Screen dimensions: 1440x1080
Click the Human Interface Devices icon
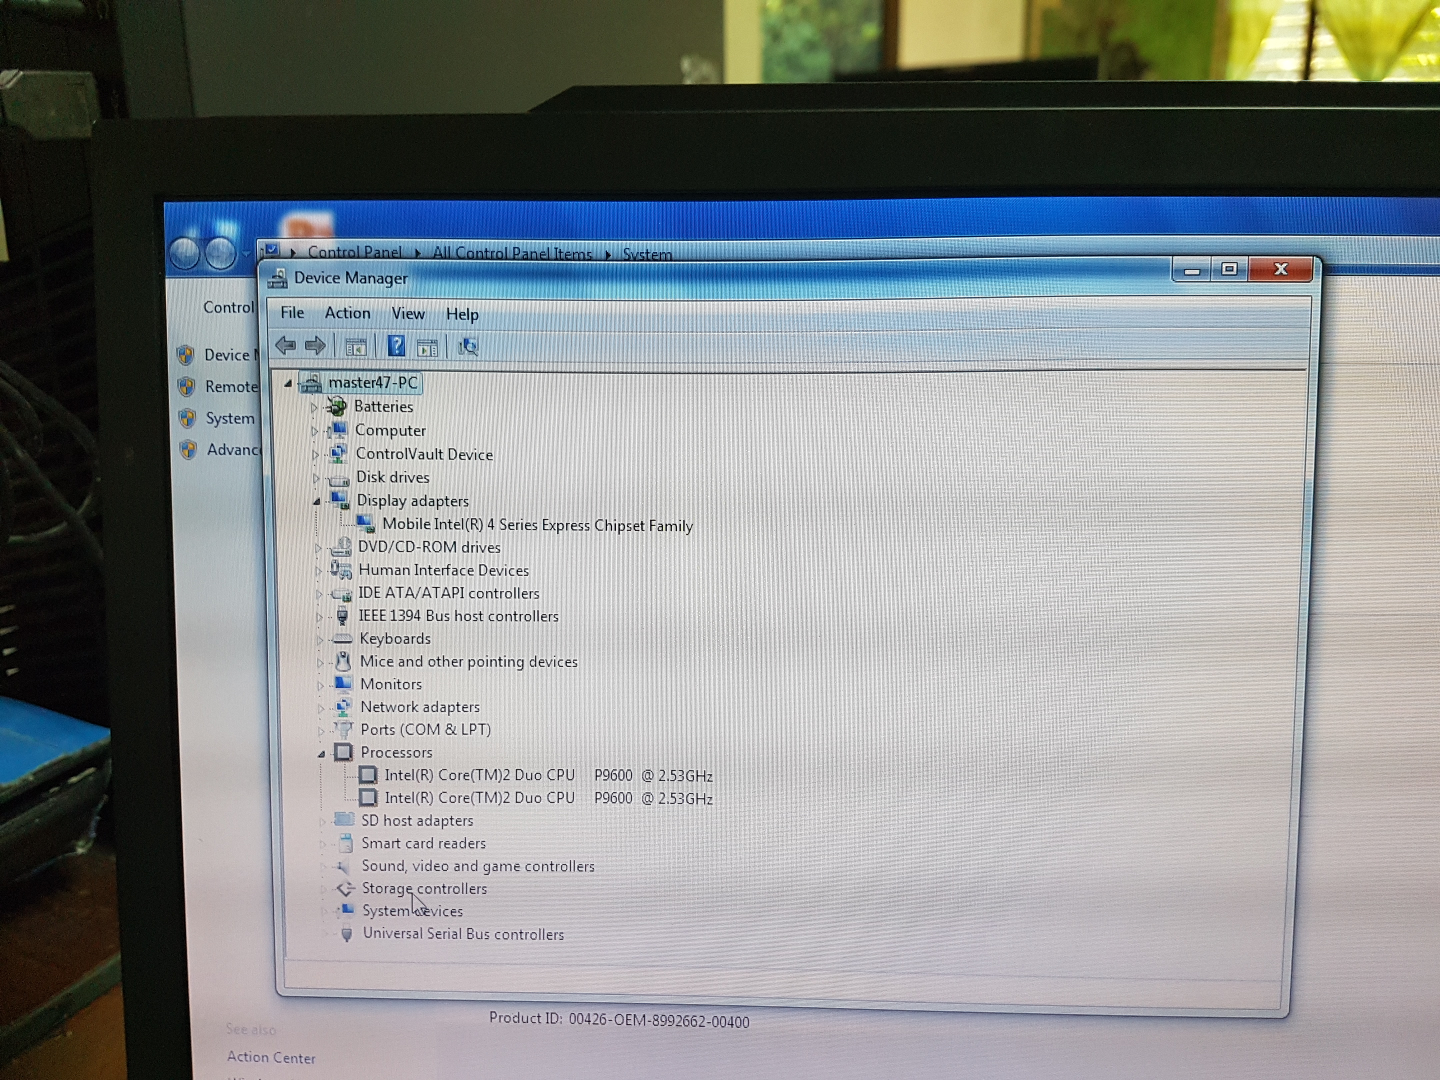tap(340, 570)
